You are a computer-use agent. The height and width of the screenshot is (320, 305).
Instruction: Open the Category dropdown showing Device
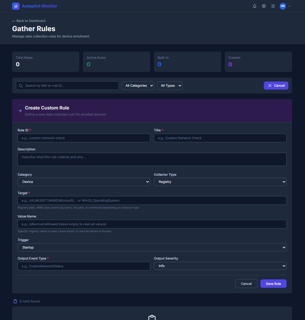click(84, 182)
